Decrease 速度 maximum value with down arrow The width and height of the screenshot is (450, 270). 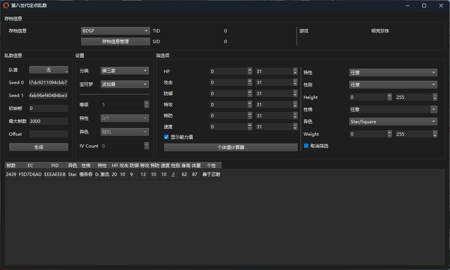point(295,129)
